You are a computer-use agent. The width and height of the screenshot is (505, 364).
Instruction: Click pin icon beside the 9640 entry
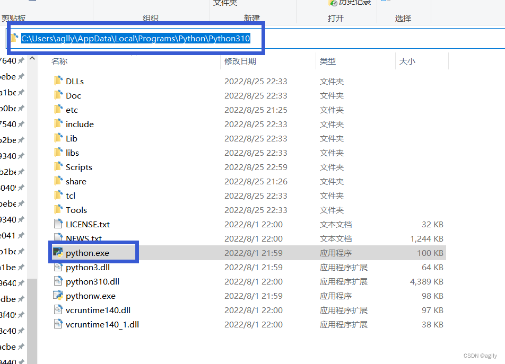[21, 283]
